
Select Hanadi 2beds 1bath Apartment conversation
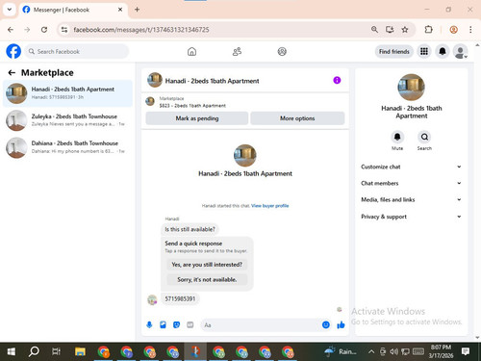(67, 93)
